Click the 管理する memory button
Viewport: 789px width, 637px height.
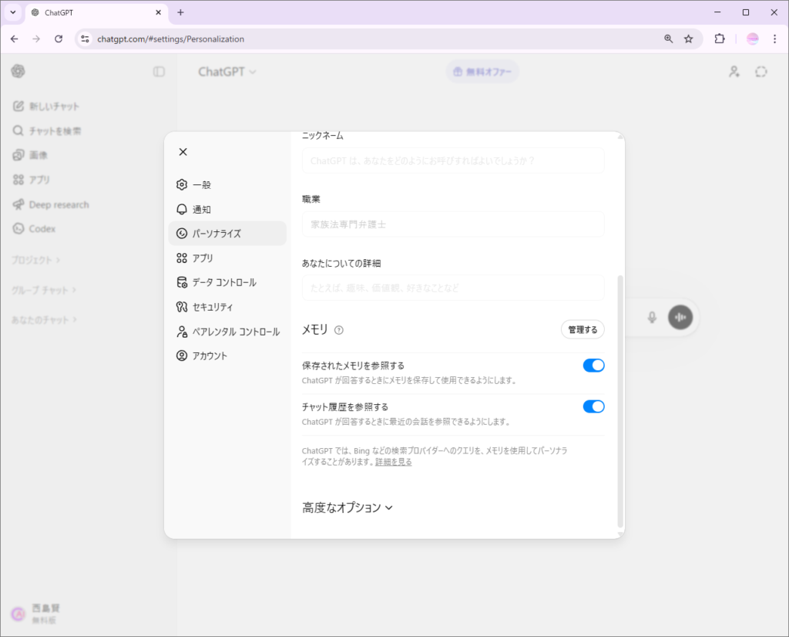(582, 329)
